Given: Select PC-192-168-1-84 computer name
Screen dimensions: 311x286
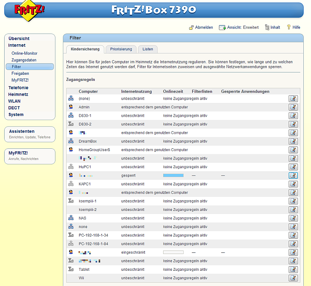Looking at the screenshot, I should [94, 244].
